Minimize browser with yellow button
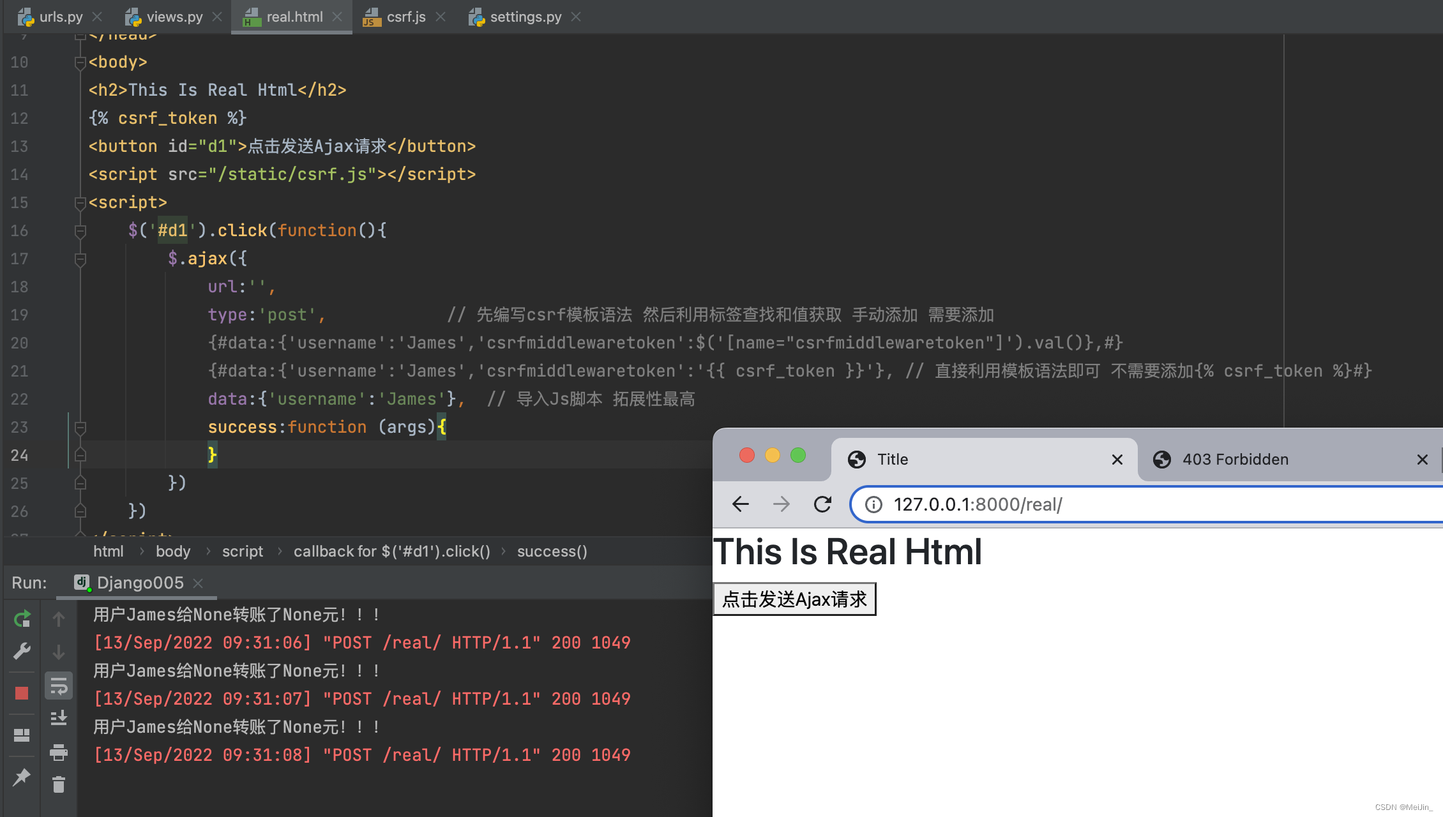This screenshot has width=1443, height=817. pyautogui.click(x=773, y=455)
